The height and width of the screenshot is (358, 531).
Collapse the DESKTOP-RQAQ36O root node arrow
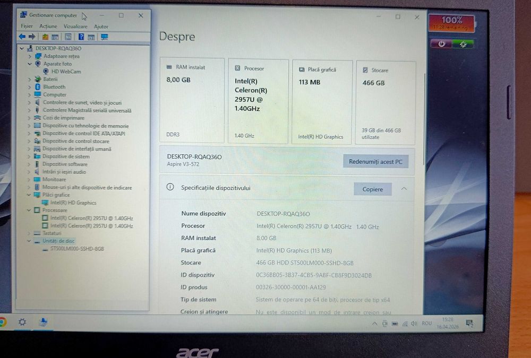pyautogui.click(x=22, y=48)
